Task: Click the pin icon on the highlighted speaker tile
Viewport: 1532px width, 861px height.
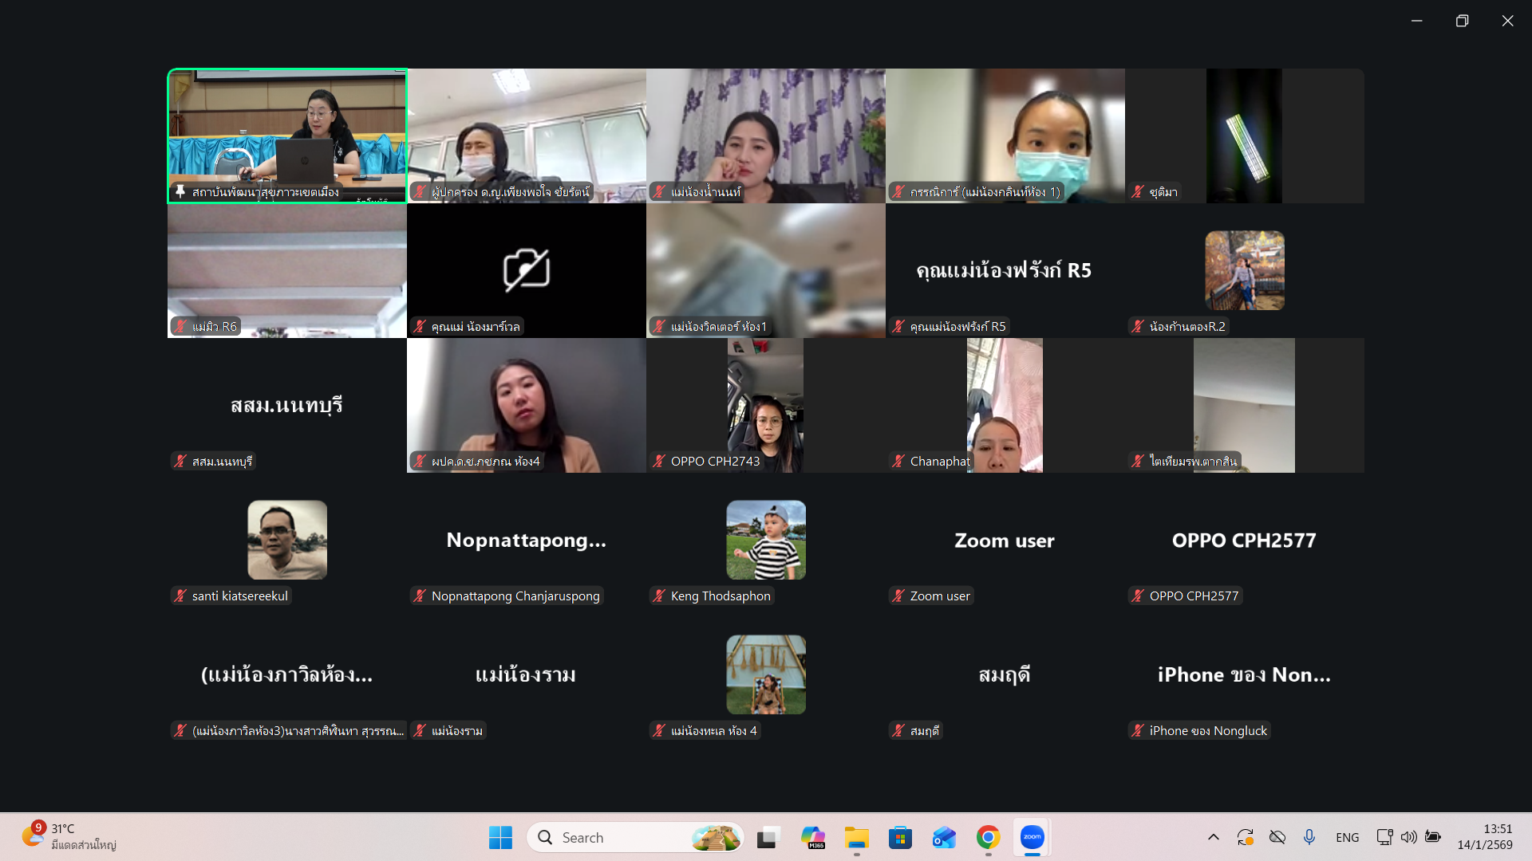Action: (x=180, y=191)
